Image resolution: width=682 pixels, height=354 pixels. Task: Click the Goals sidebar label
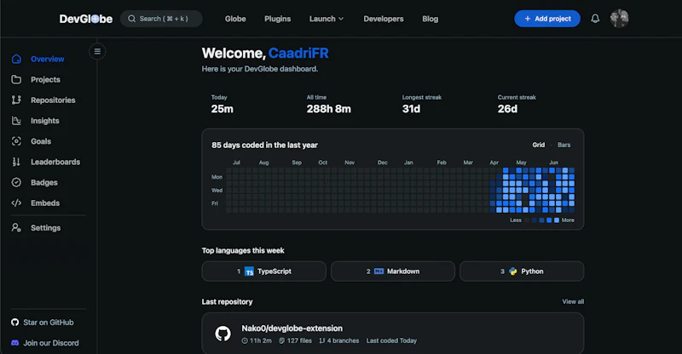[41, 141]
